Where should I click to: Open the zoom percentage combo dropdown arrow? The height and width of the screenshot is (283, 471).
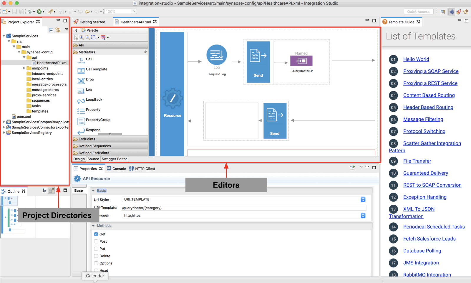pyautogui.click(x=134, y=11)
